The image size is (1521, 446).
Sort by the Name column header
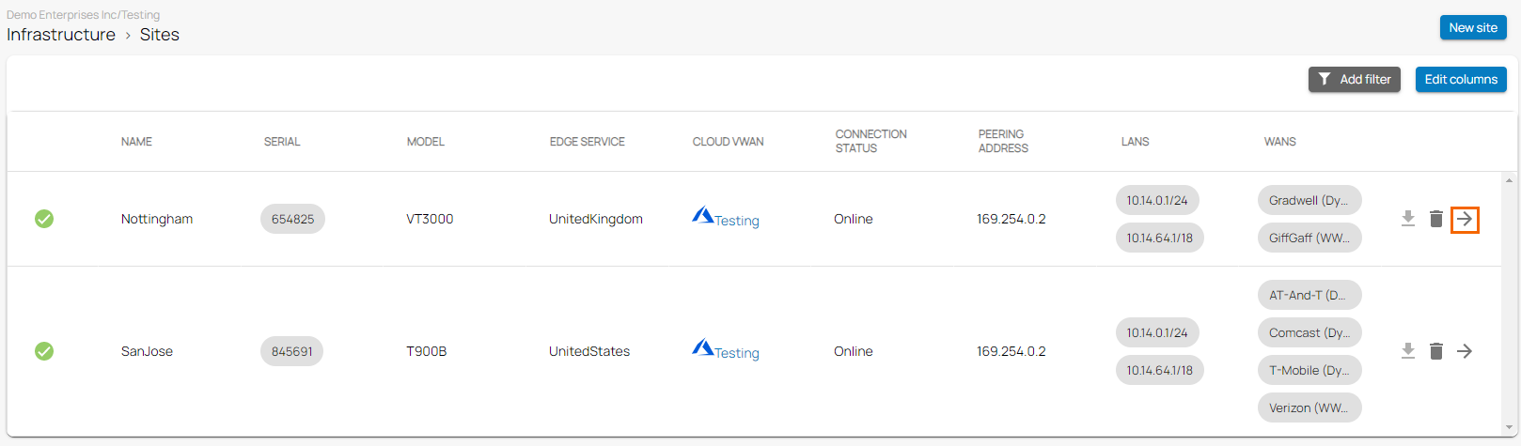point(136,142)
